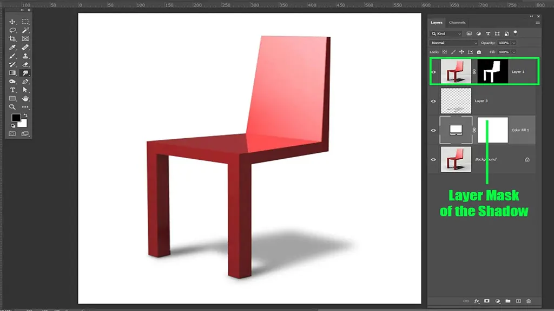This screenshot has width=554, height=311.
Task: Select the History Brush tool
Action: click(12, 65)
